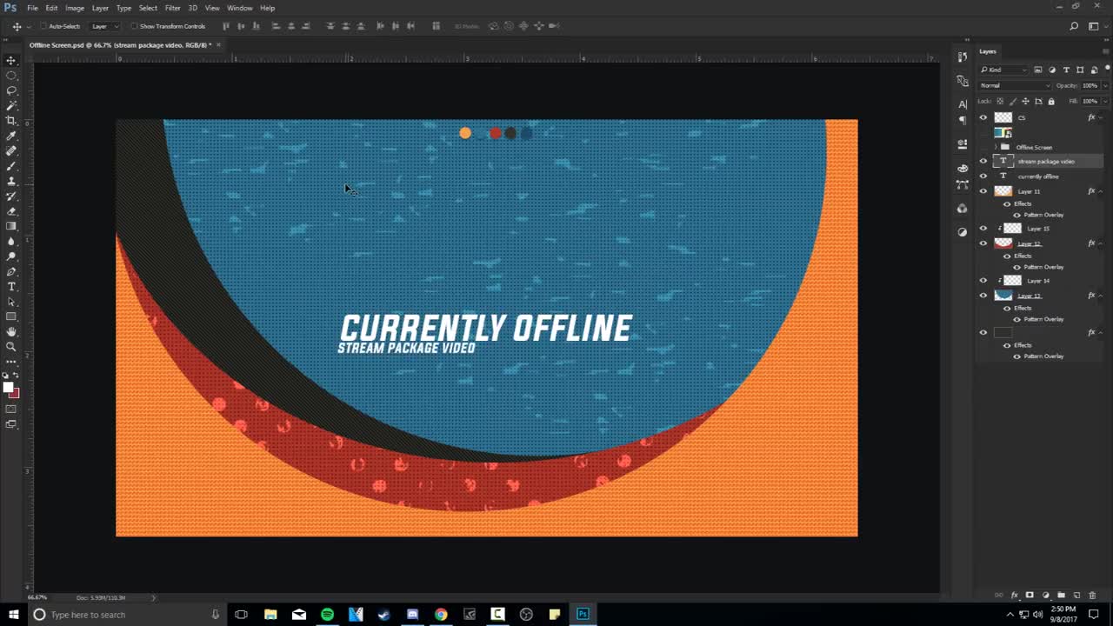Select the Eraser tool
Viewport: 1113px width, 626px height.
(11, 210)
